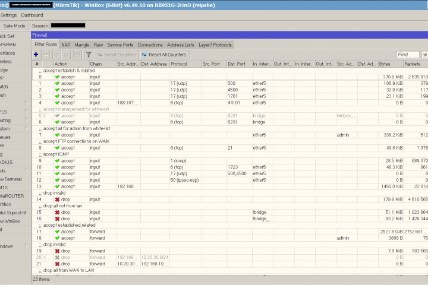Click the drop icon of rule 21

[57, 264]
